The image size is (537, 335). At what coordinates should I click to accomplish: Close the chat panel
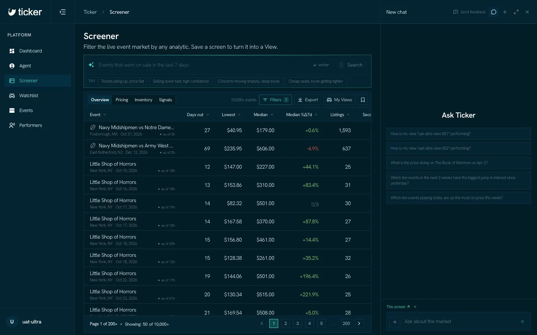click(527, 12)
